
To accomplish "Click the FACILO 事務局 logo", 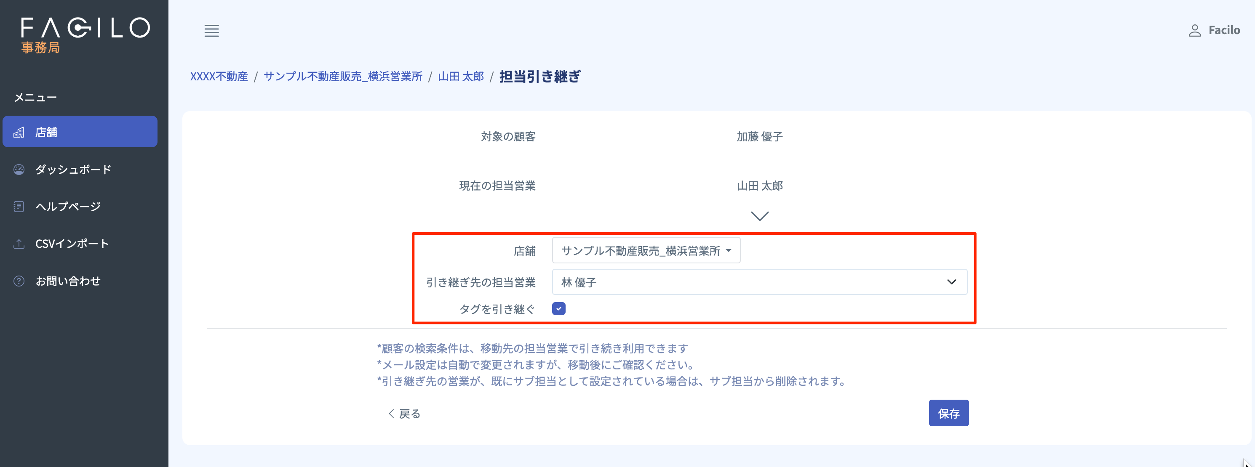I will tap(85, 35).
